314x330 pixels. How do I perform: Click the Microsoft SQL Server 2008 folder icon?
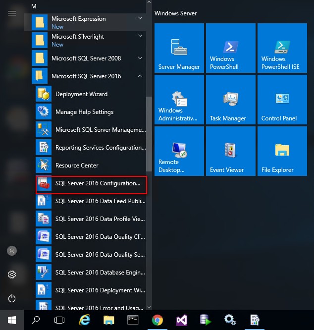40,58
